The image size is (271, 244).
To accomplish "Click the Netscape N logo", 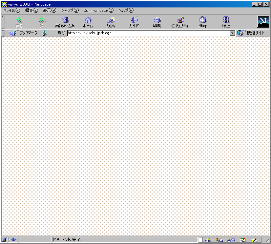I will pos(263,22).
